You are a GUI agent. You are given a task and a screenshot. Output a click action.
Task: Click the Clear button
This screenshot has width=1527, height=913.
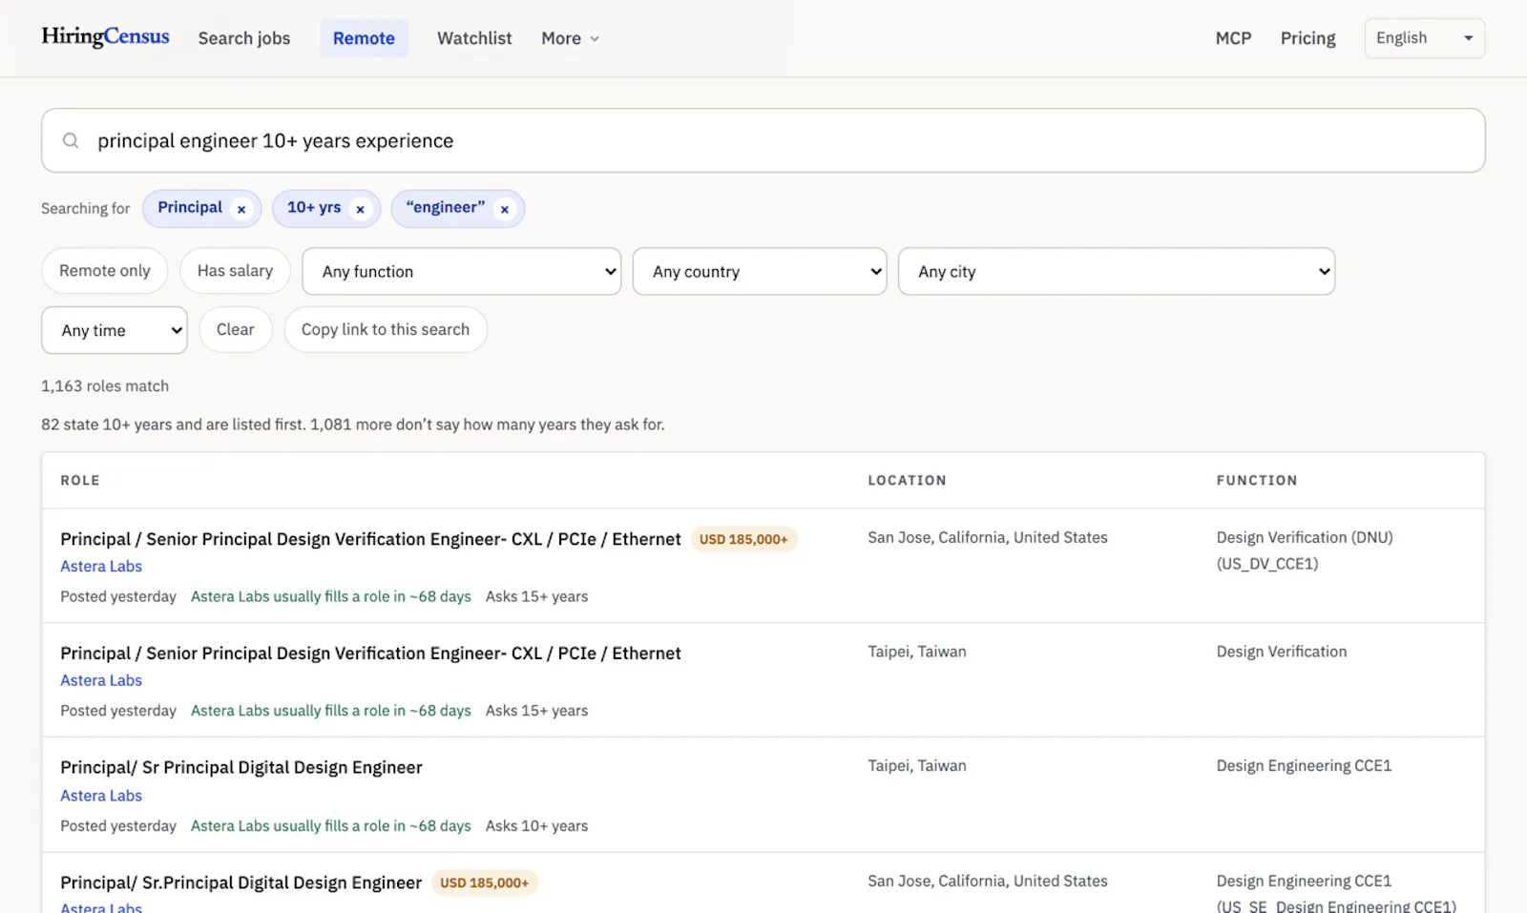click(x=235, y=329)
